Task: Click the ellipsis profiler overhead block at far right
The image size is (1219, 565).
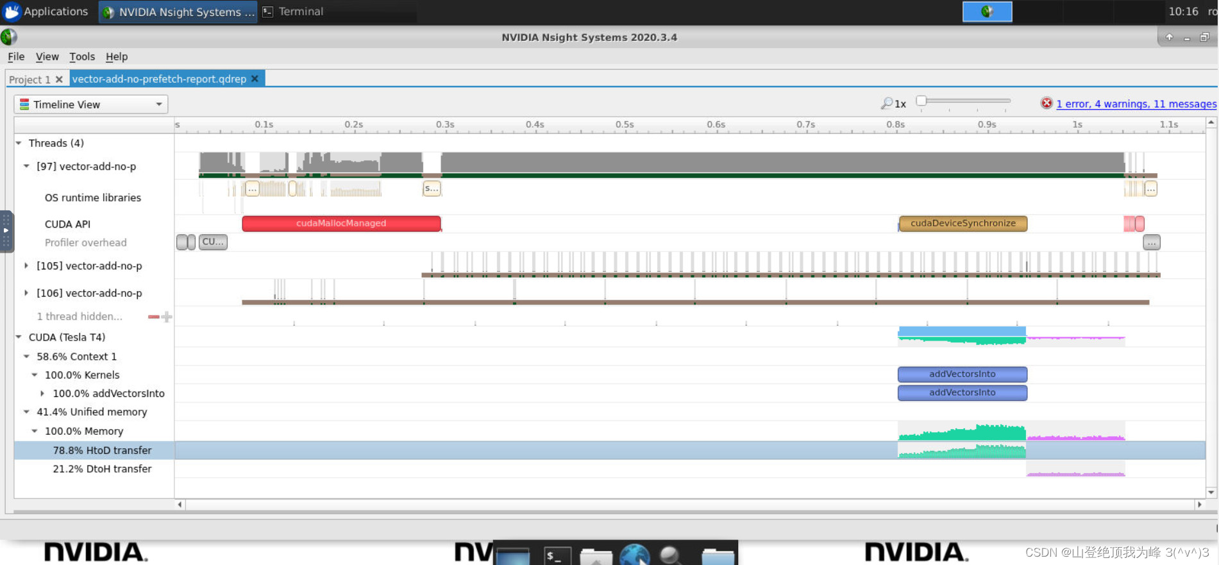Action: coord(1152,242)
